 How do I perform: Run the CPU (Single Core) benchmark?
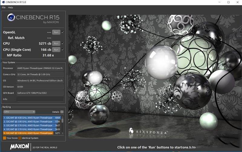pos(56,49)
